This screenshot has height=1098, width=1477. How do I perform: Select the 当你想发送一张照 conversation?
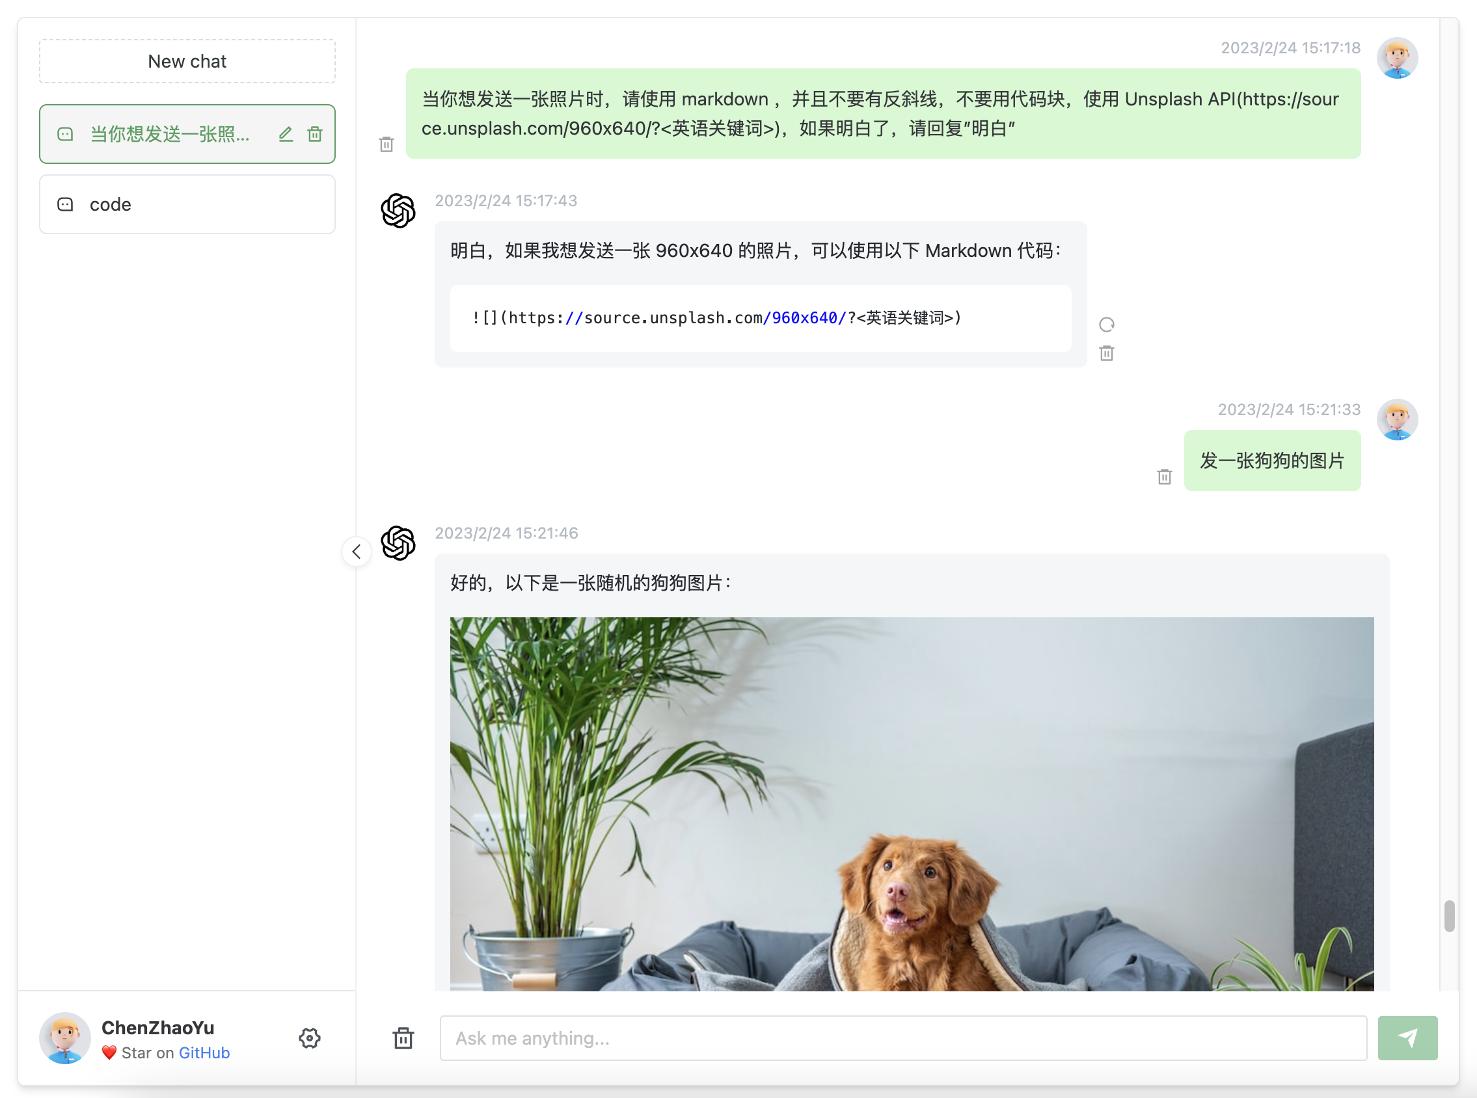170,133
